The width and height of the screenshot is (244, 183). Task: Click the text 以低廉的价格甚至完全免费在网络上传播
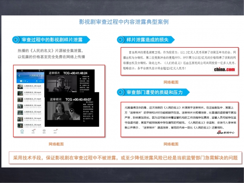pyautogui.click(x=51, y=57)
